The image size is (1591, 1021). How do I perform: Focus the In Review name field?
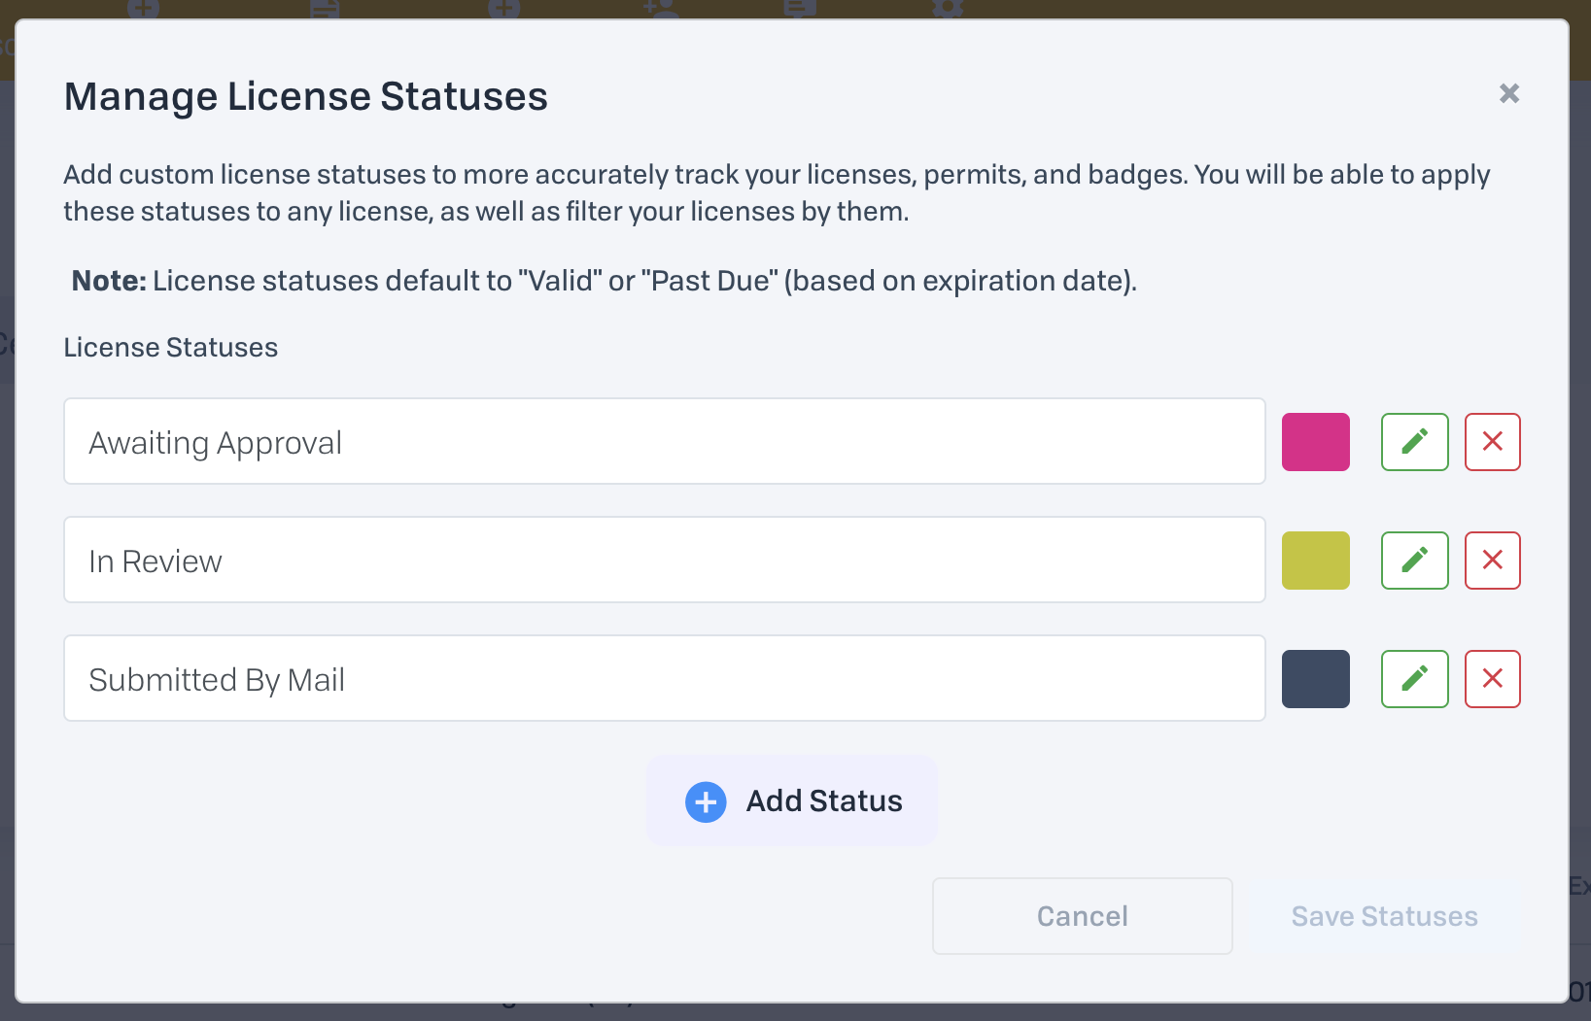pyautogui.click(x=664, y=561)
